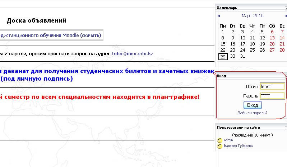Click calendar day 26
The image size is (287, 167).
click(x=262, y=50)
